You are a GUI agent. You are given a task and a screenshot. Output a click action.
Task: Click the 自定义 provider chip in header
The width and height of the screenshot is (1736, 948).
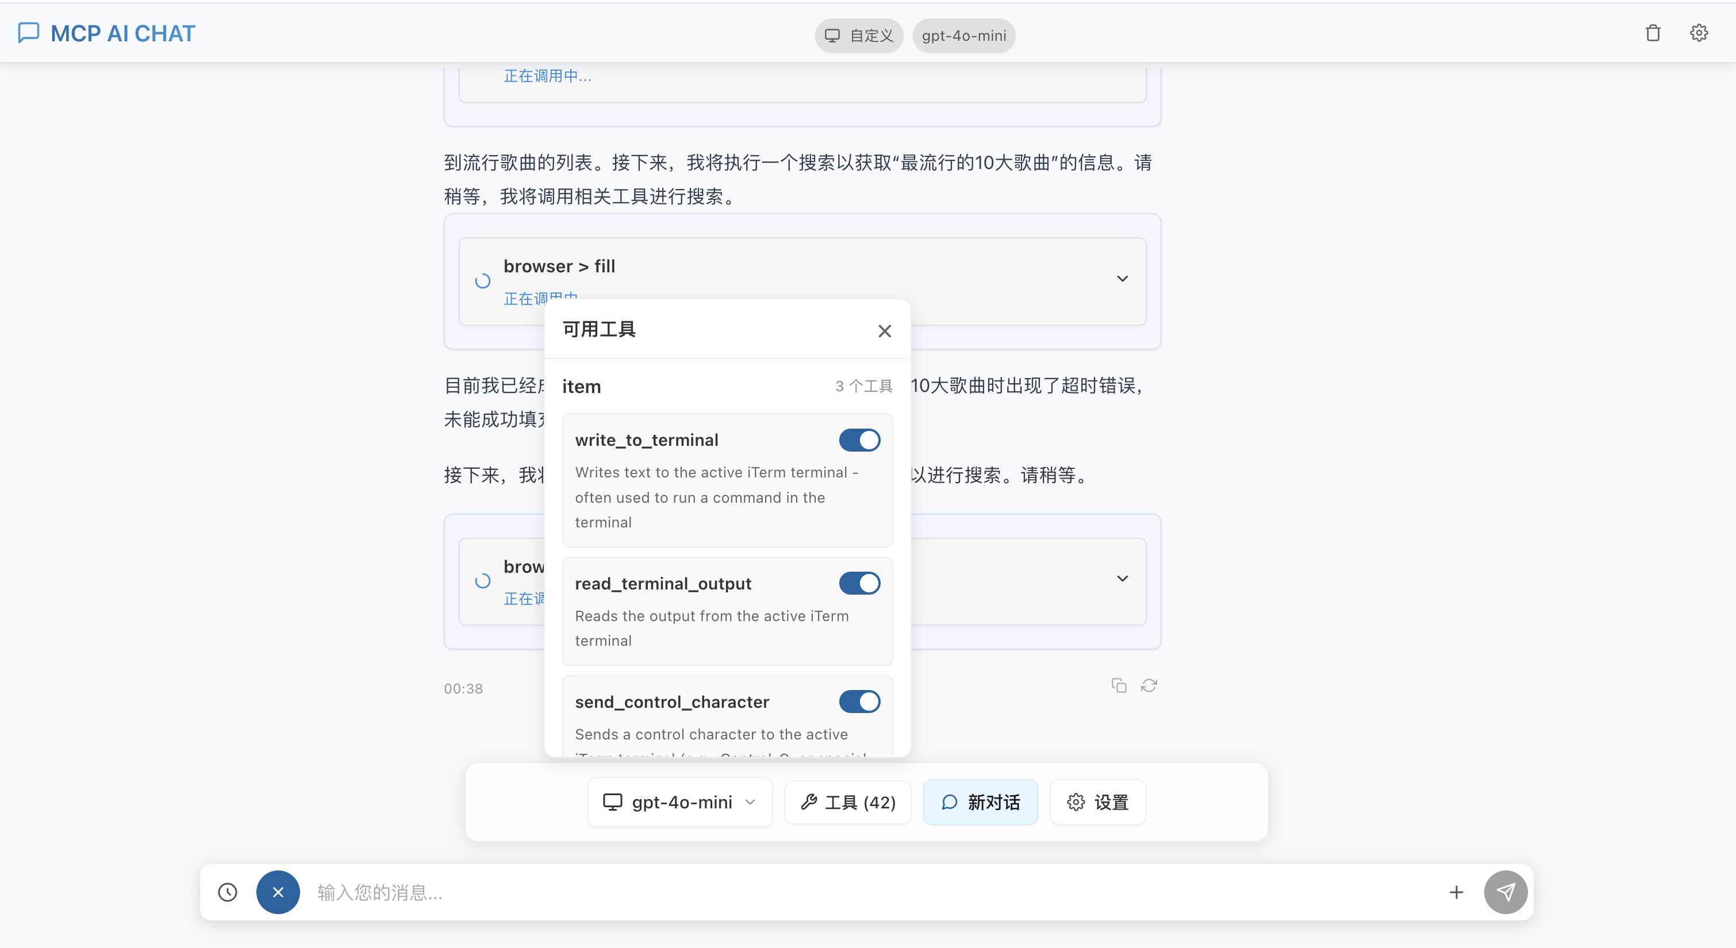tap(859, 36)
